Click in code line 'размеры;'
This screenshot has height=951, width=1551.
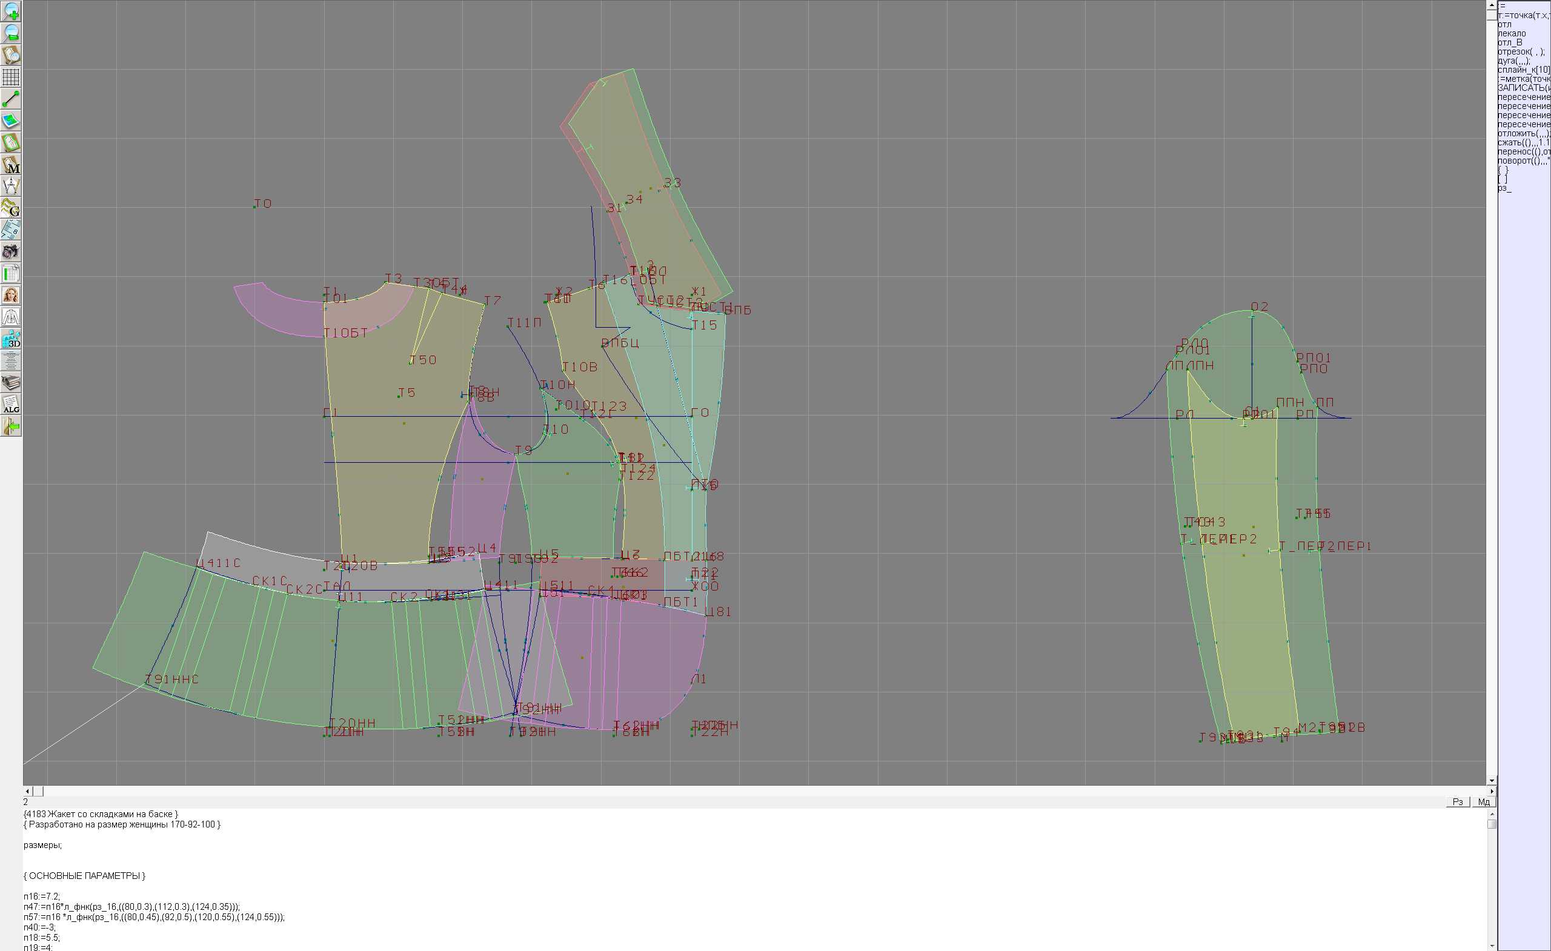coord(43,845)
